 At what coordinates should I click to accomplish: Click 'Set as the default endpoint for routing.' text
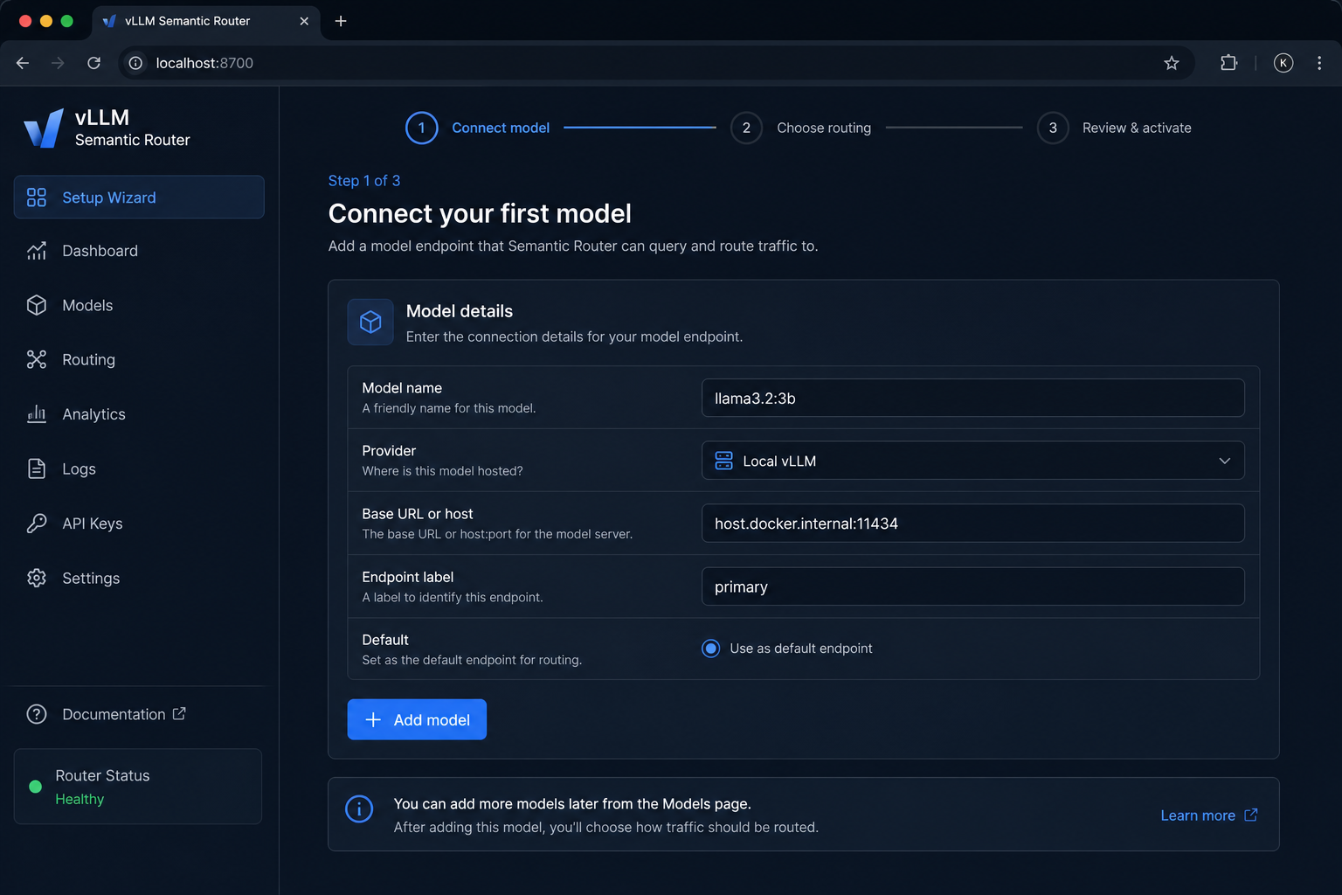point(472,660)
